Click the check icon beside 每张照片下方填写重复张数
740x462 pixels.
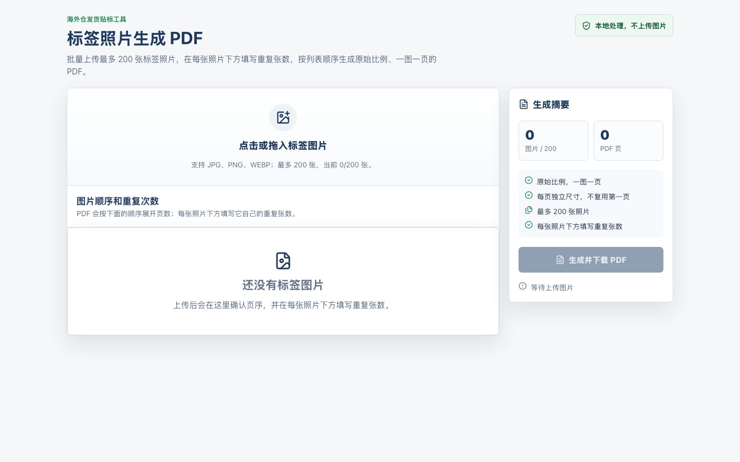[x=529, y=225]
